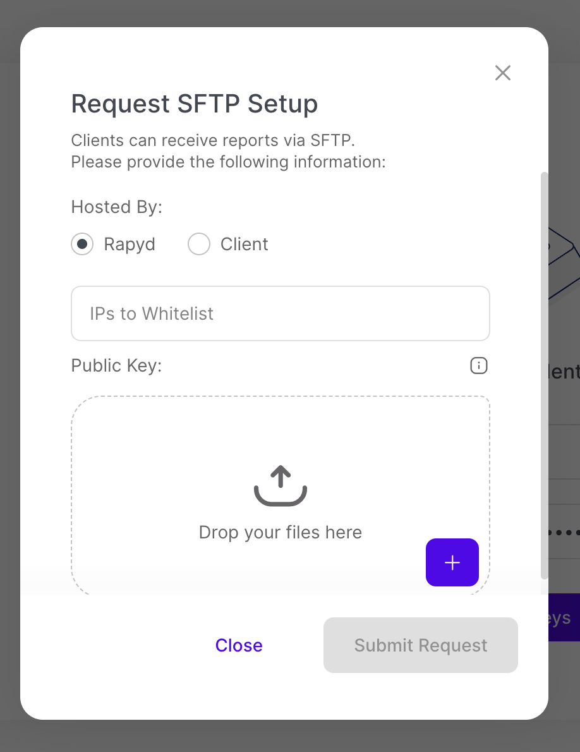
Task: Click the dialog's vertical scrollbar
Action: (544, 375)
